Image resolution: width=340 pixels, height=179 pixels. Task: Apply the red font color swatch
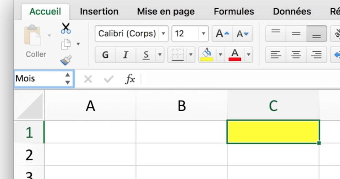[235, 55]
